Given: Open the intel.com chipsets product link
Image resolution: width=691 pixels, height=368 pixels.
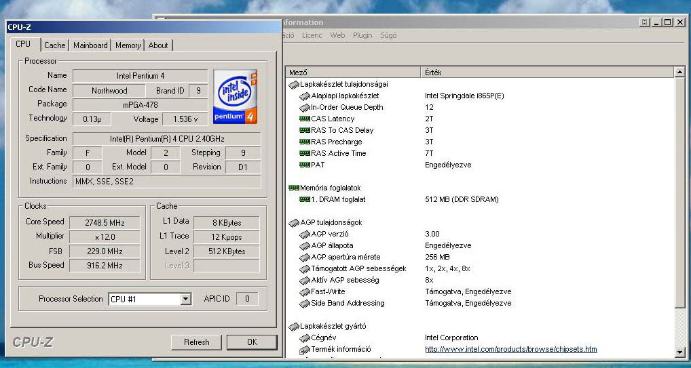Looking at the screenshot, I should pos(510,349).
